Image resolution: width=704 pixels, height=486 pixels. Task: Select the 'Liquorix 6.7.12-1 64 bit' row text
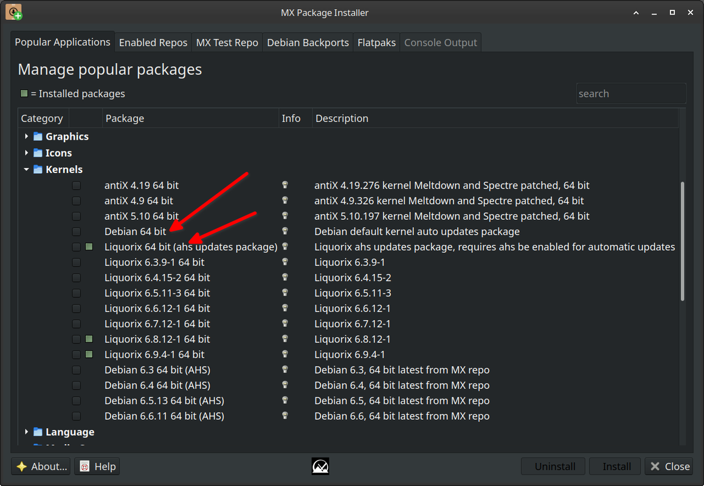[157, 324]
